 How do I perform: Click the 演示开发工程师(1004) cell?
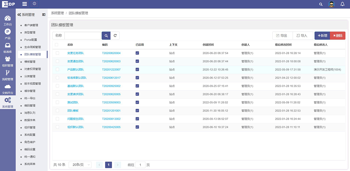[x=327, y=69]
